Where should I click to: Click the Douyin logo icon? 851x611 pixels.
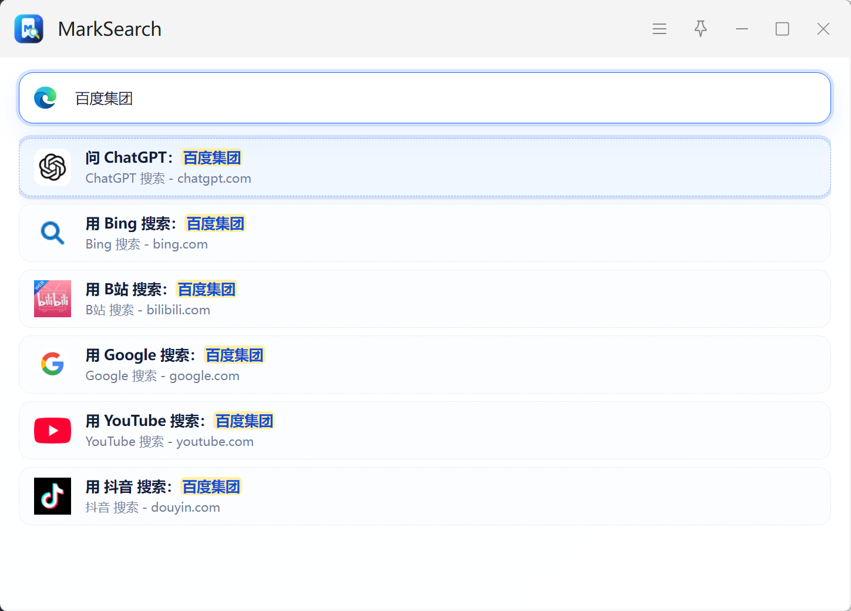[52, 496]
